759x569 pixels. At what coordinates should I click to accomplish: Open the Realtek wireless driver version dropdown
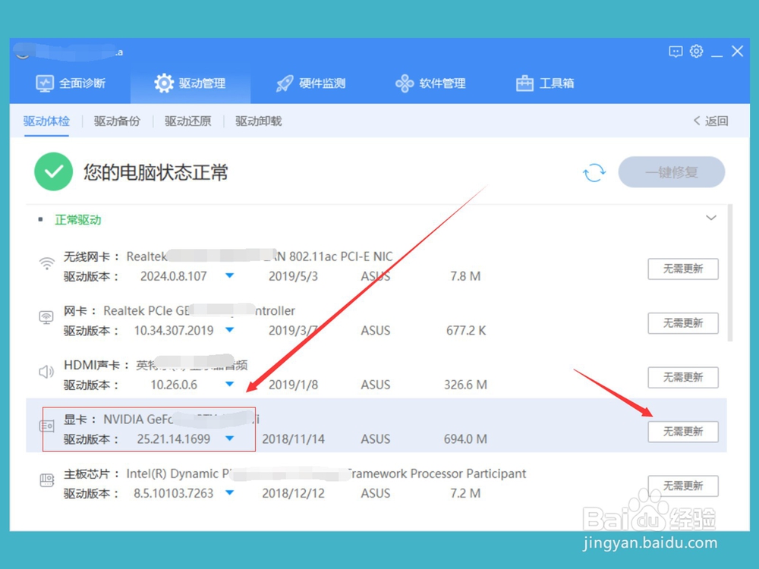tap(230, 277)
